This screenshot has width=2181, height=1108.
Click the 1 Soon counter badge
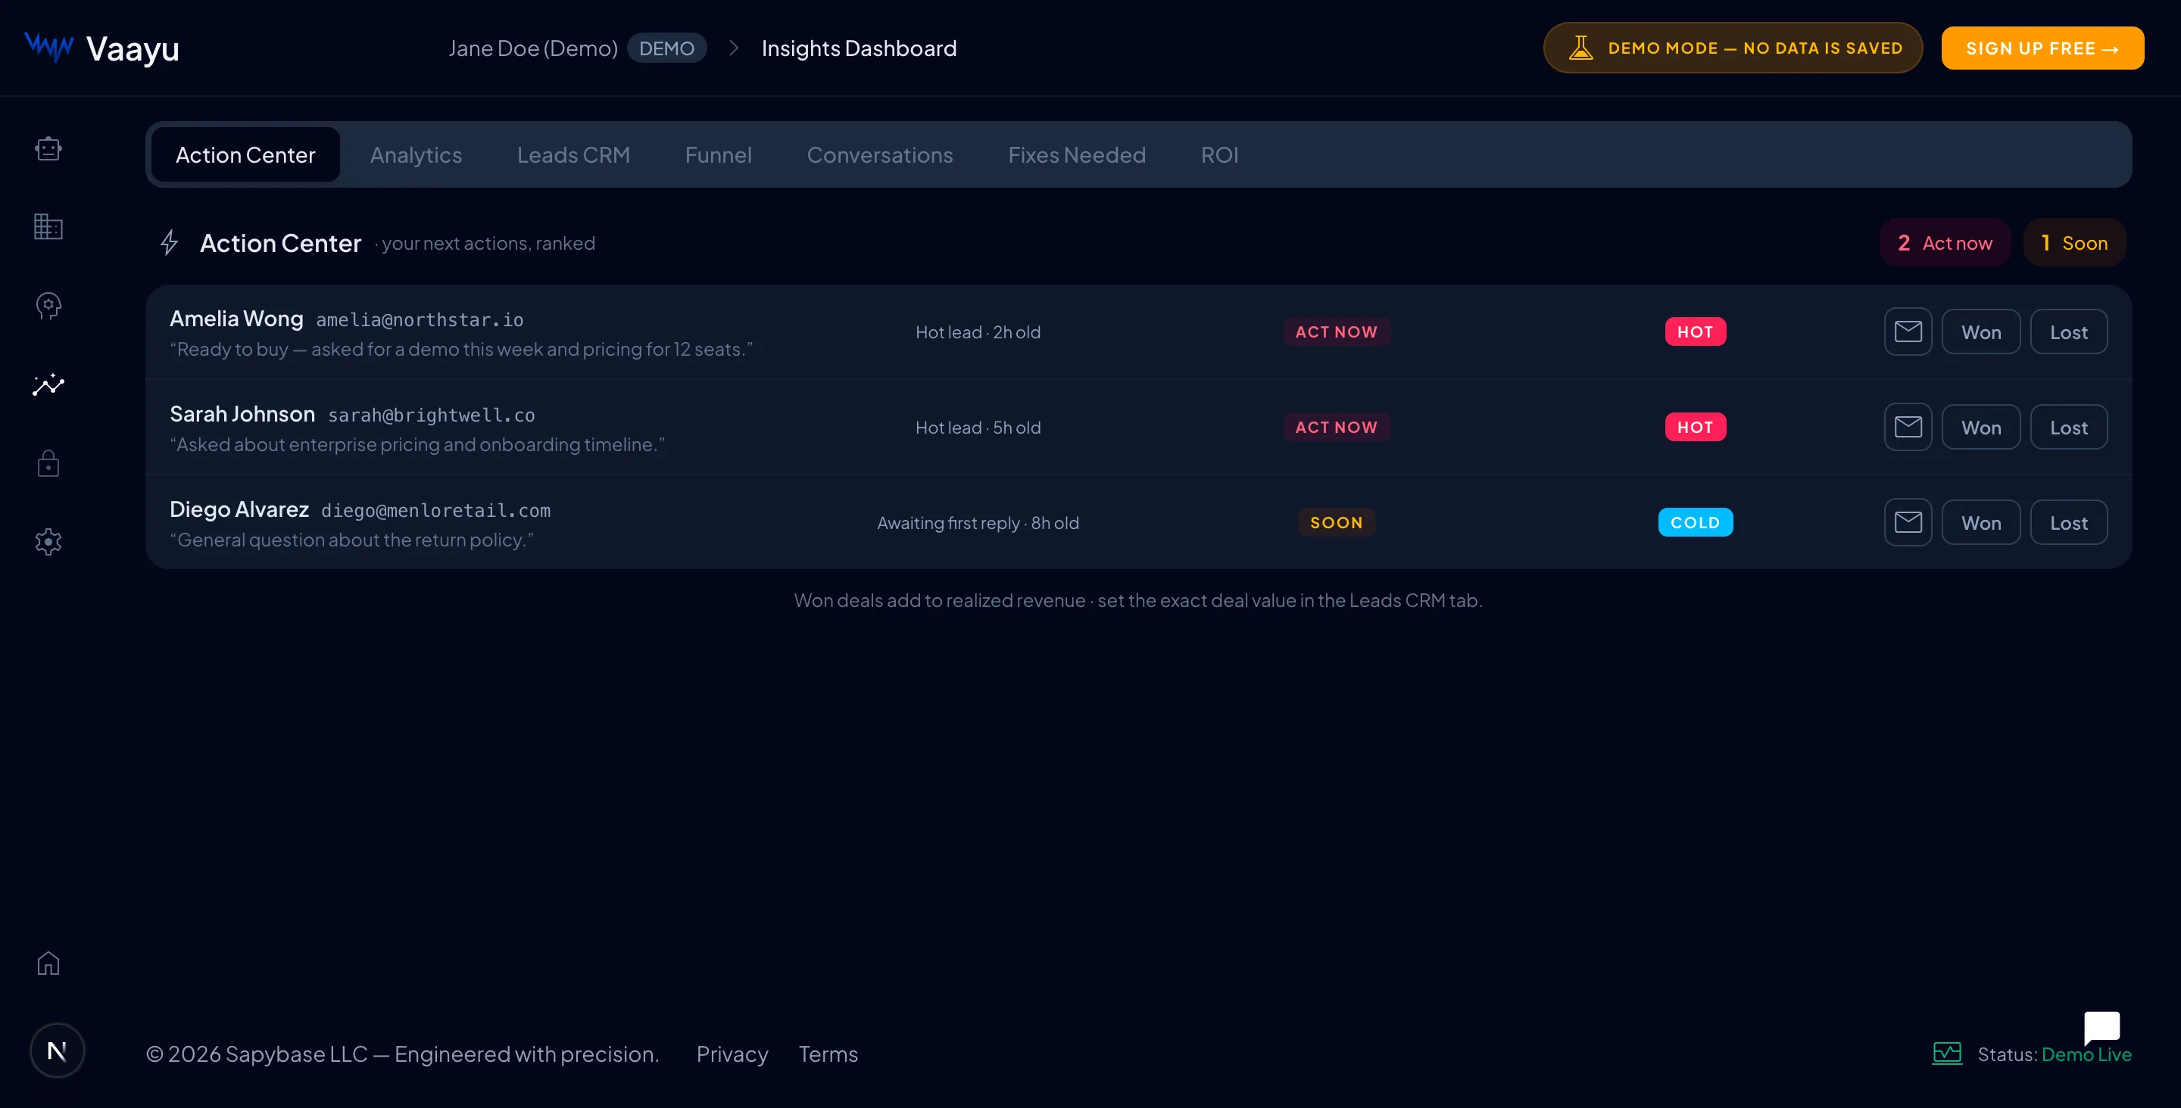(x=2074, y=243)
